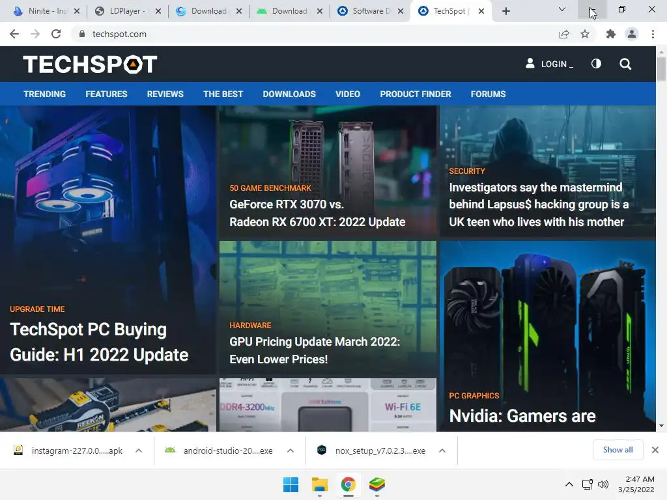Image resolution: width=667 pixels, height=500 pixels.
Task: Click the Chrome taskbar icon
Action: pyautogui.click(x=348, y=484)
